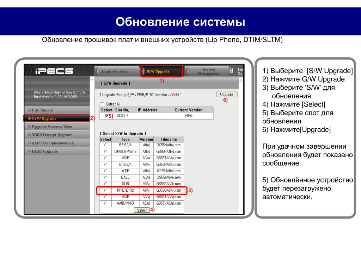Click the SLOT 9 cell text
361x270 pixels.
point(122,116)
